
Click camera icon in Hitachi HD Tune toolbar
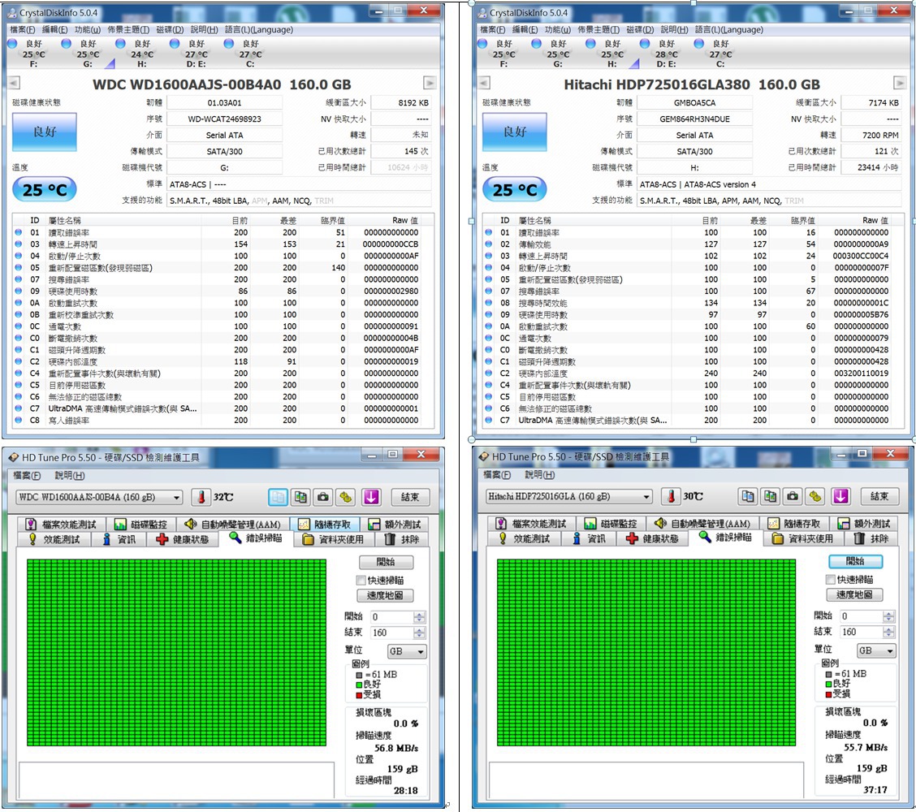coord(793,497)
